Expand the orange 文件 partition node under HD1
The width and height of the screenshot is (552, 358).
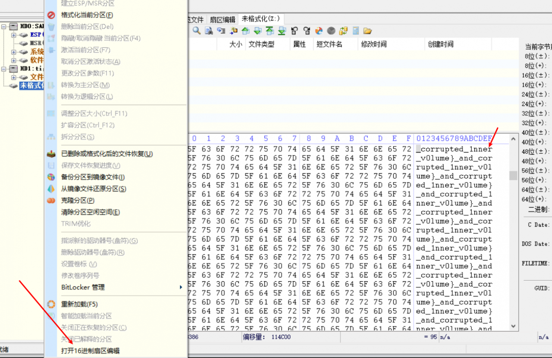click(14, 77)
